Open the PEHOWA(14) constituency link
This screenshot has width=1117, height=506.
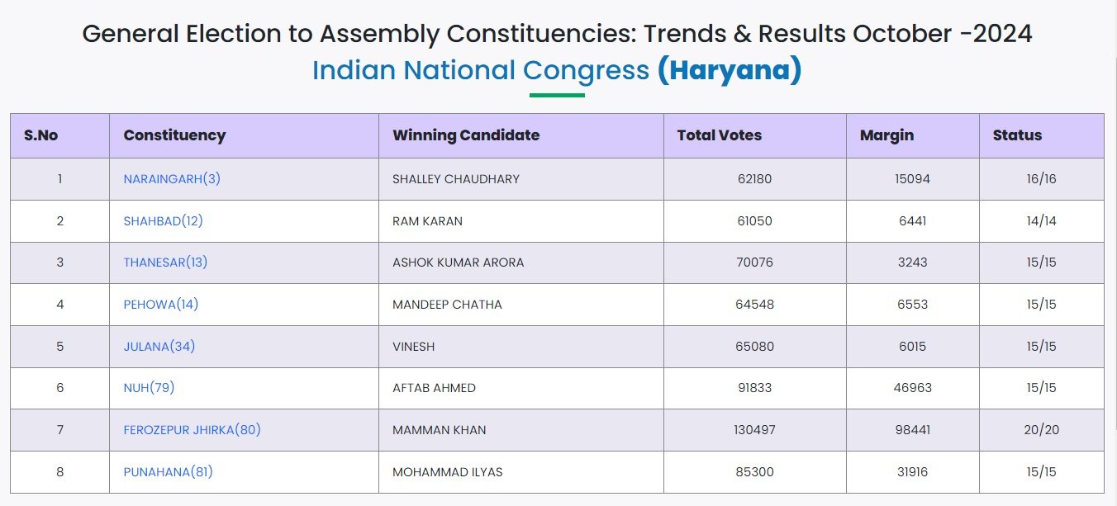click(x=161, y=304)
